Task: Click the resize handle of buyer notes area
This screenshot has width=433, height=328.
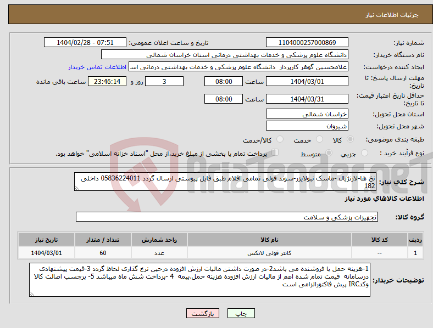Action: click(32, 294)
